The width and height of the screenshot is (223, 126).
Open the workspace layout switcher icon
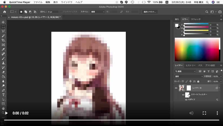click(x=212, y=12)
